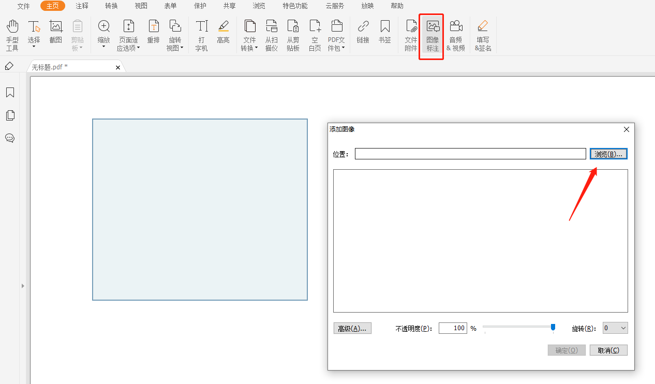Click the File Attachment (文件附件) icon

point(411,36)
